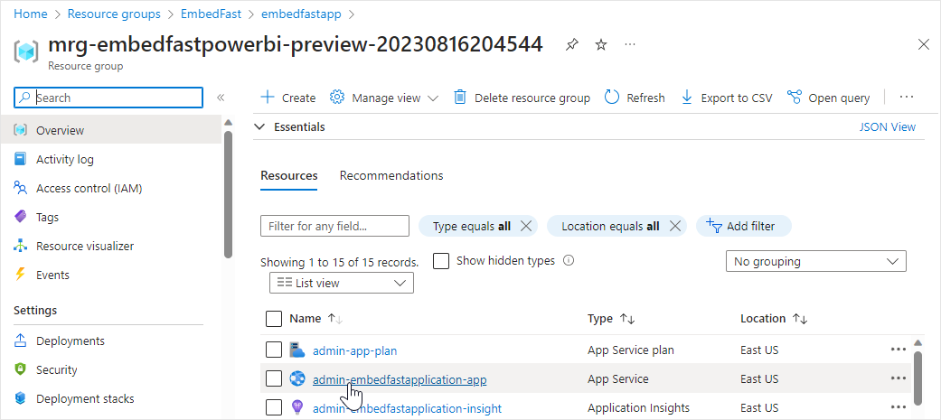Collapse the left sidebar menu

[x=221, y=98]
